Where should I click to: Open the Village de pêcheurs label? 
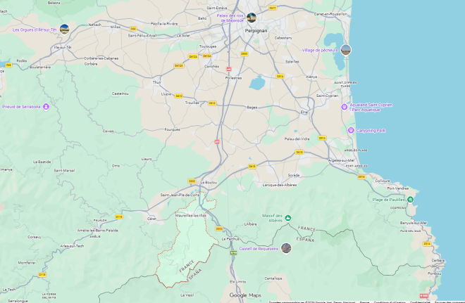320,51
